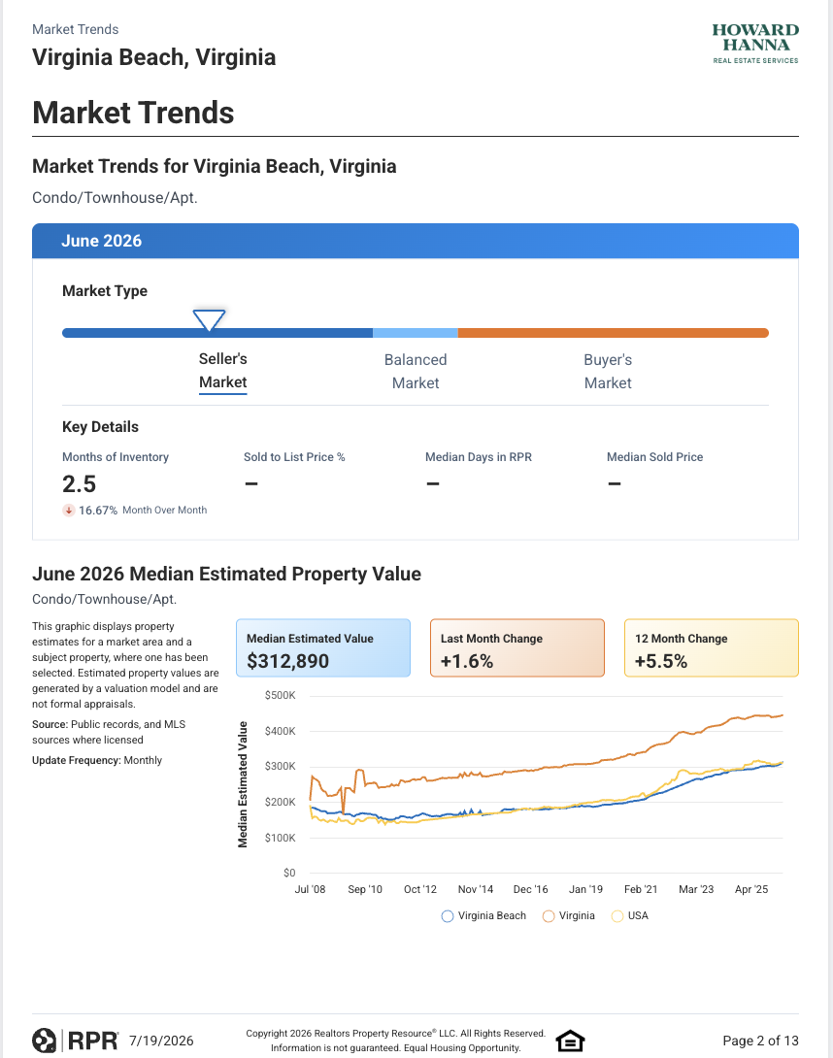Click the triangle market type indicator

click(210, 320)
